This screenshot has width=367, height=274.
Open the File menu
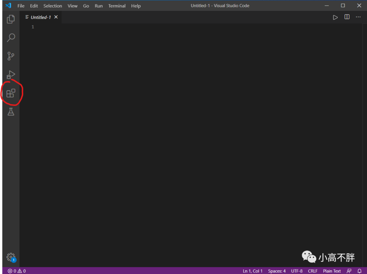coord(21,6)
